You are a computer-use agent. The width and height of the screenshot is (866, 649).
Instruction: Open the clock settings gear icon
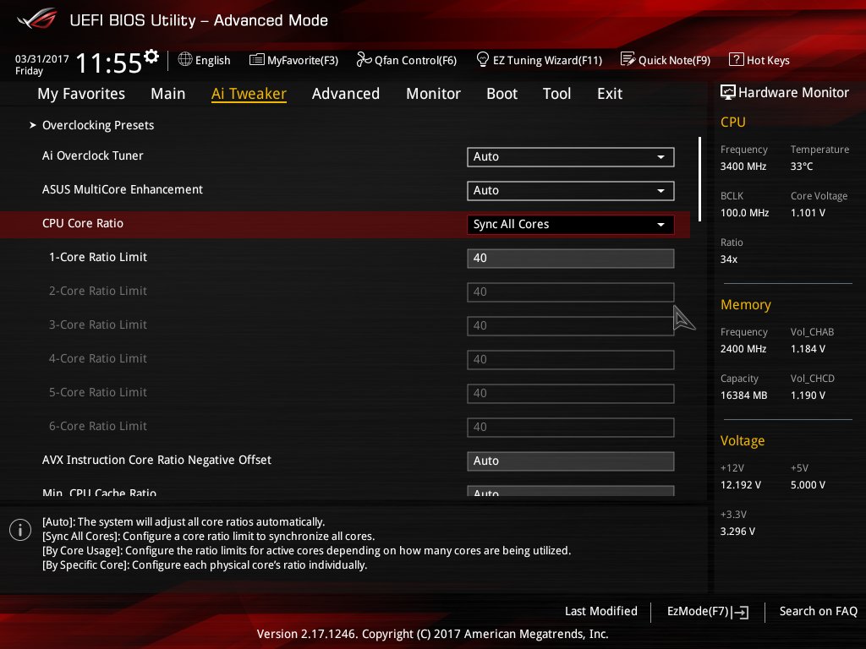[x=151, y=56]
